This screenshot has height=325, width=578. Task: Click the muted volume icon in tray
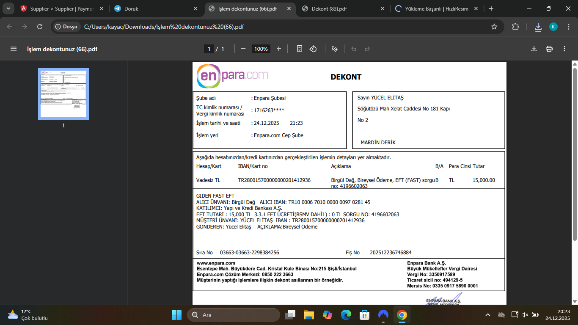coord(525,315)
